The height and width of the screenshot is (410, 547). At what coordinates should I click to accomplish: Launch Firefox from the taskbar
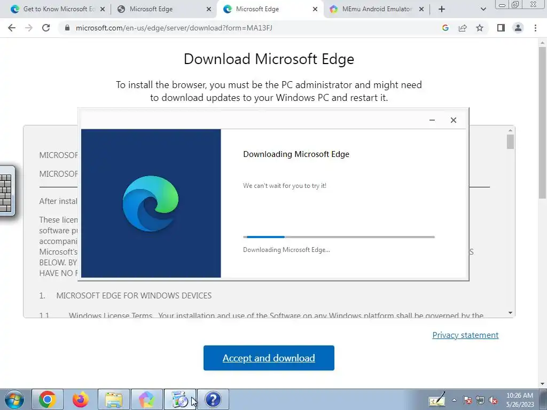(x=81, y=399)
